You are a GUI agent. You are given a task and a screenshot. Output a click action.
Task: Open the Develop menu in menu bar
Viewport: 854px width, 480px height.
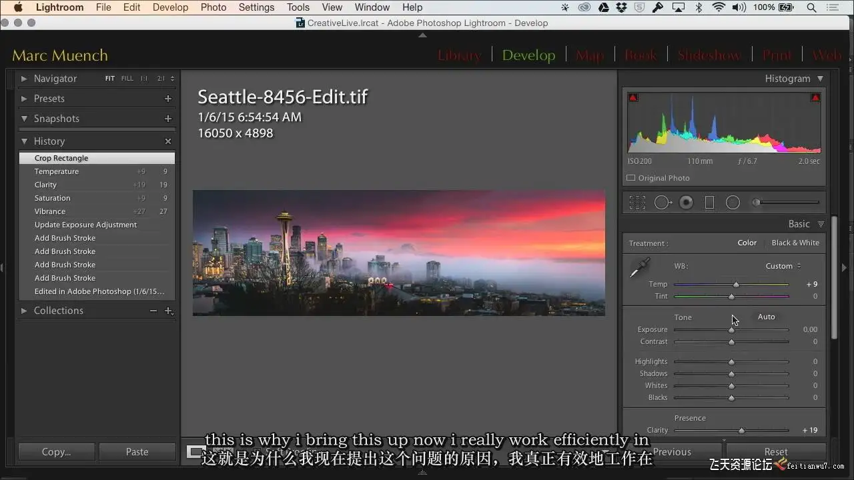[170, 7]
